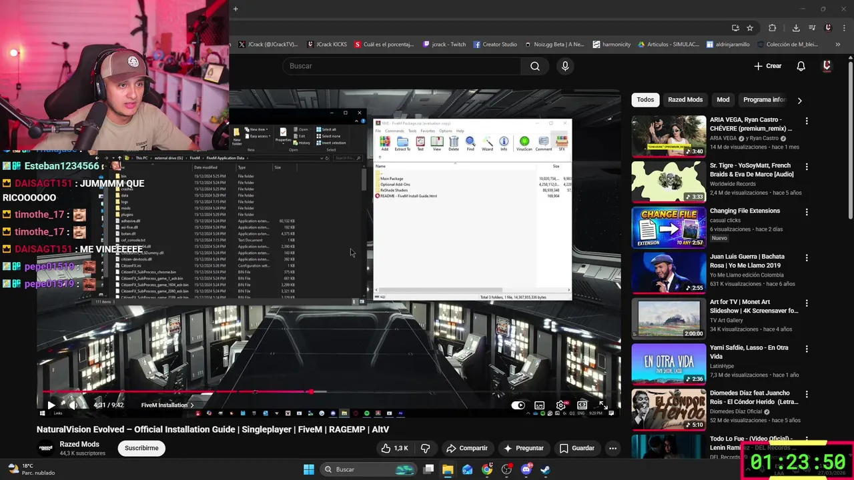Open the player settings gear
The width and height of the screenshot is (854, 480).
click(561, 405)
